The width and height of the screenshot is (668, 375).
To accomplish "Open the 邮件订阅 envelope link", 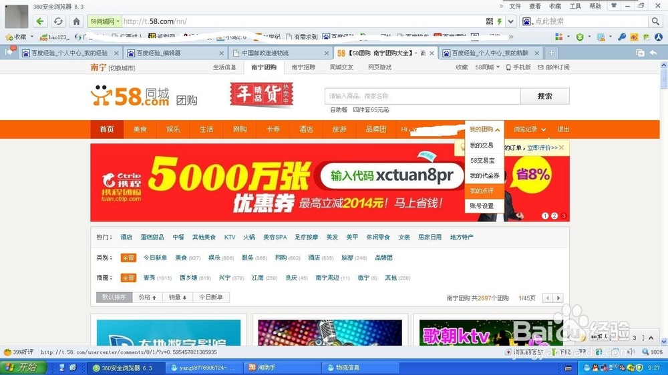I will pos(553,67).
